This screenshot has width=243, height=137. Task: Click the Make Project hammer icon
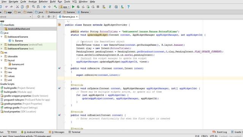[x=55, y=7]
